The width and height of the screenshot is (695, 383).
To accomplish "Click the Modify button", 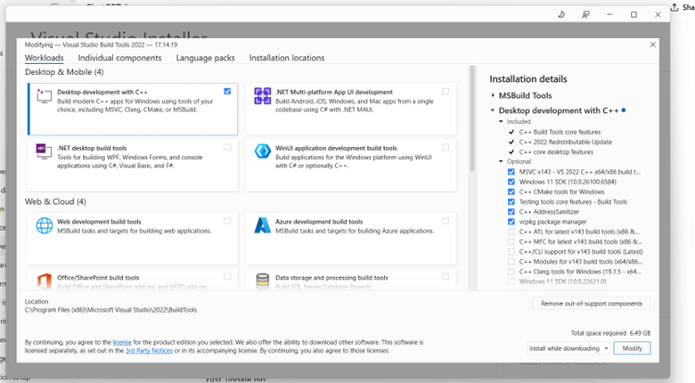I will coord(632,348).
